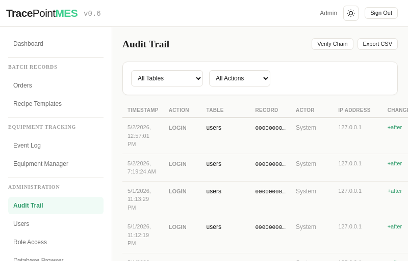Click the RECORD column header

[266, 110]
